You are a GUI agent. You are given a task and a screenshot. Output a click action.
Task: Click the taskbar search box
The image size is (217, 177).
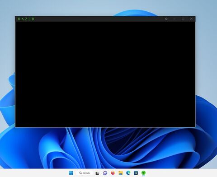click(x=85, y=173)
